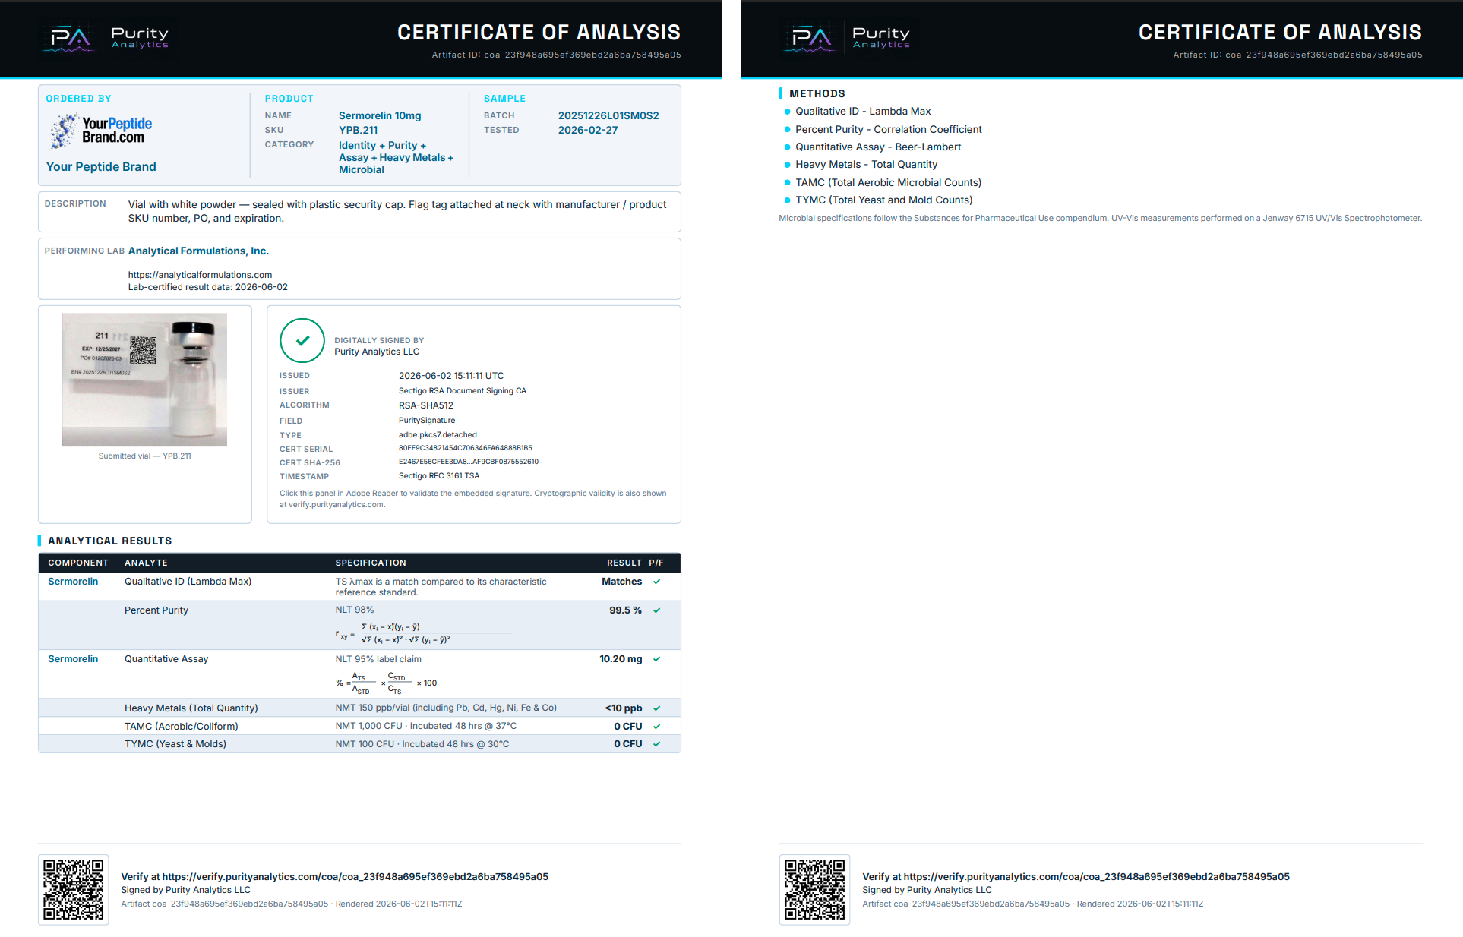
Task: Click the pass checkmark for Heavy Metals row
Action: point(656,708)
